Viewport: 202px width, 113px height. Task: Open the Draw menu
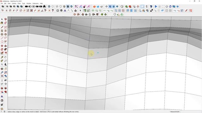click(19, 3)
